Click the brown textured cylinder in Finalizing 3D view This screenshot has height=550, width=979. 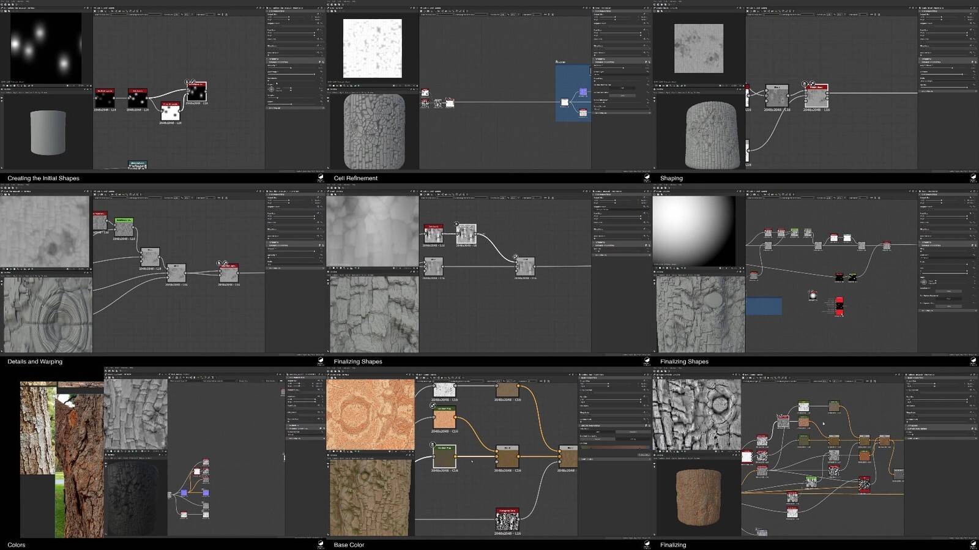coord(699,496)
